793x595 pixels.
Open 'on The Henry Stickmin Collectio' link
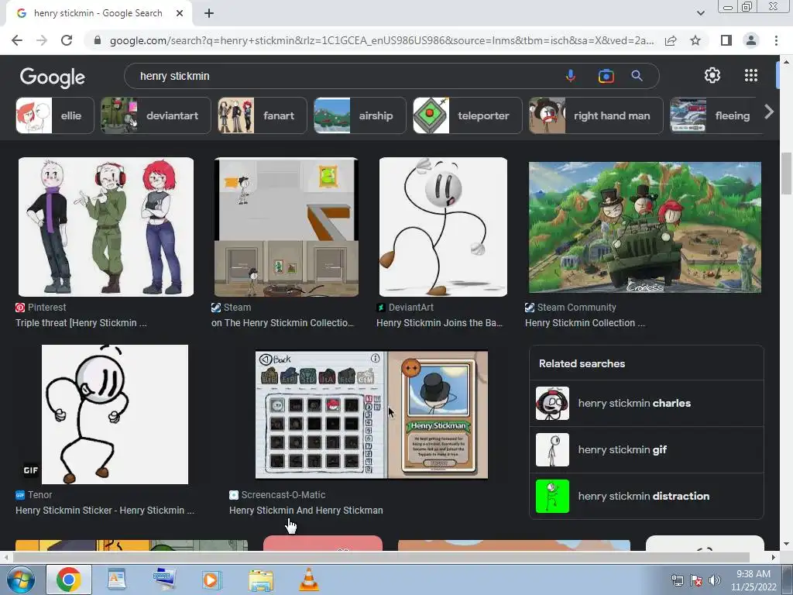[283, 323]
